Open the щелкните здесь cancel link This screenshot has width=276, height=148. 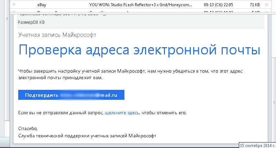click(122, 113)
